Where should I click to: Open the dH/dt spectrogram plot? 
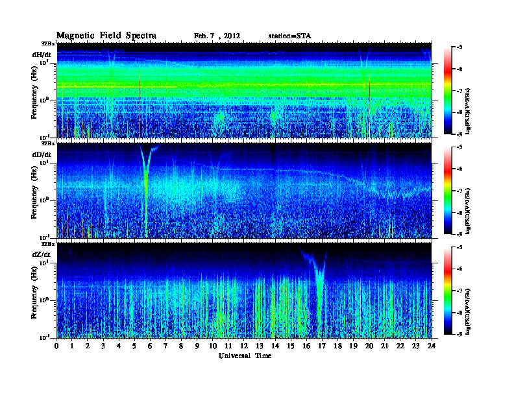[x=244, y=90]
